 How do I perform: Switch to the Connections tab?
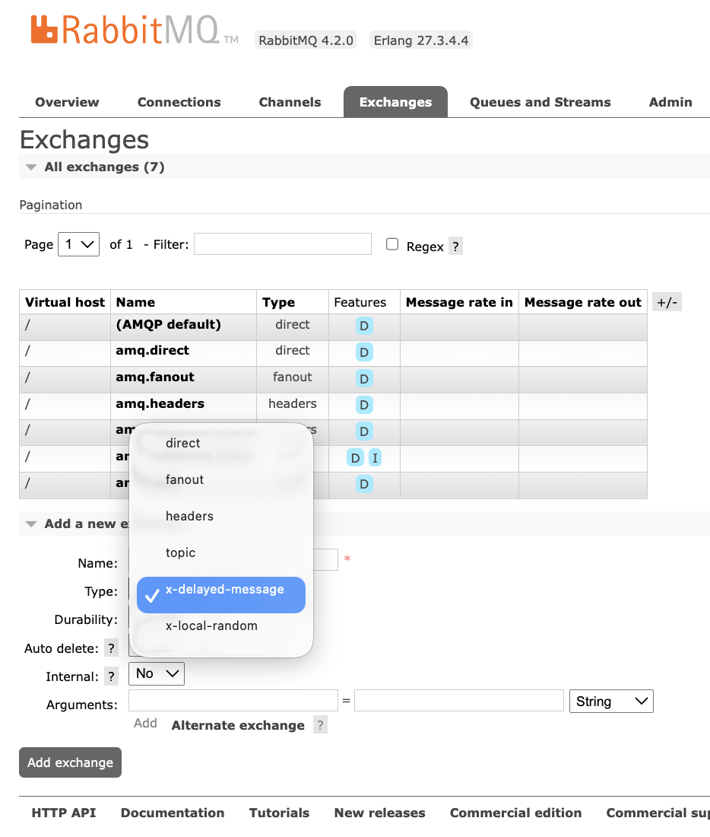pos(178,101)
